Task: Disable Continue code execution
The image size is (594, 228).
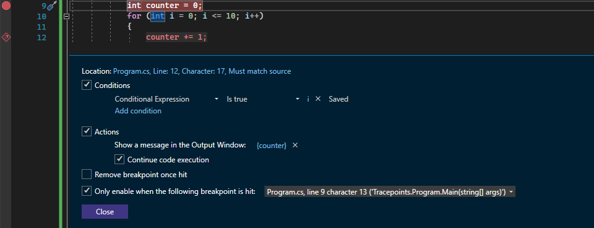Action: coord(119,159)
